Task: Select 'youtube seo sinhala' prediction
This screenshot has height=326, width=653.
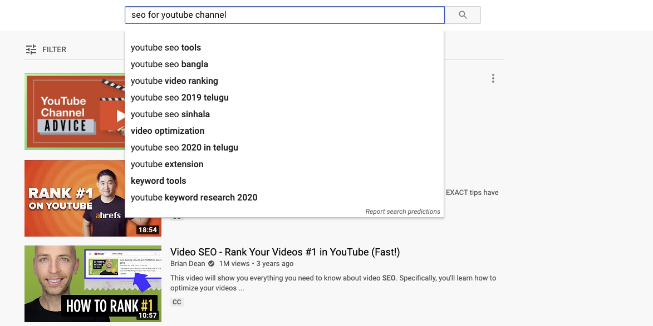Action: (170, 114)
